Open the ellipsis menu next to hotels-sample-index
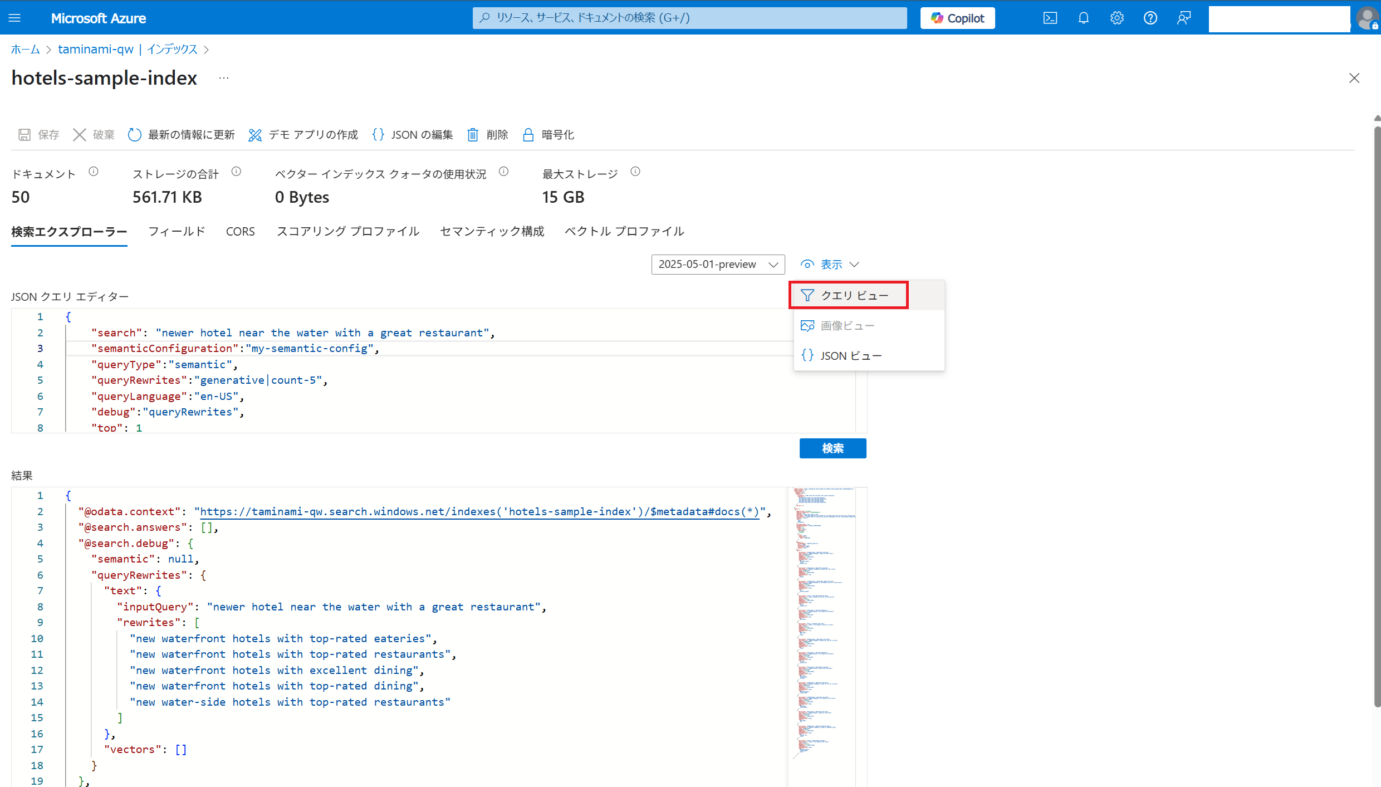Image resolution: width=1381 pixels, height=787 pixels. 224,79
